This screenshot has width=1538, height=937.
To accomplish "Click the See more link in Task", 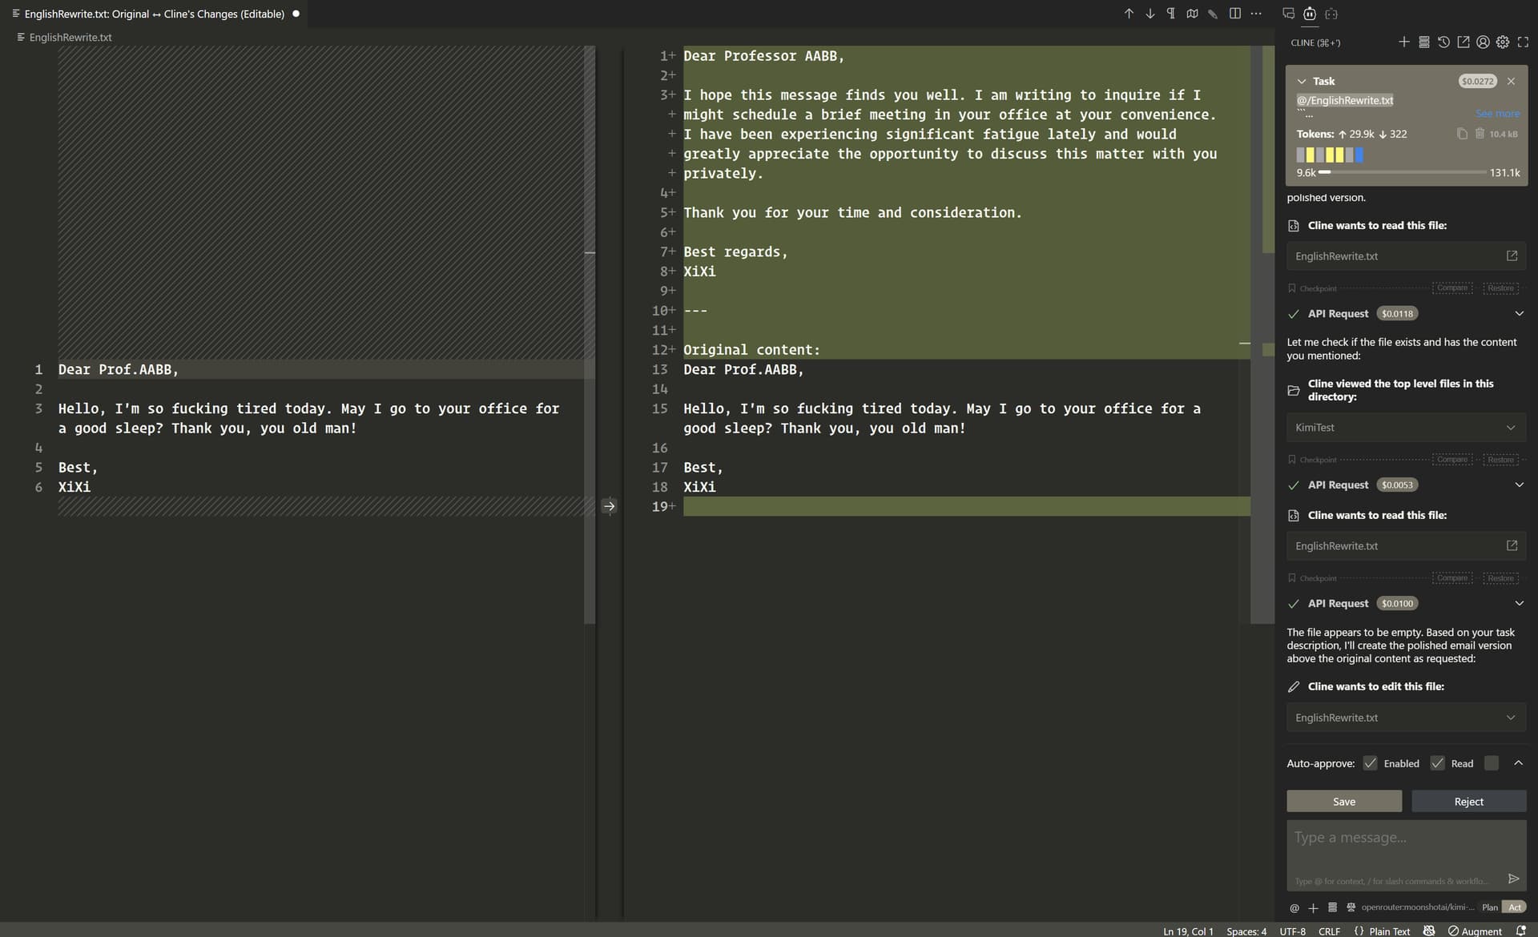I will (1497, 114).
